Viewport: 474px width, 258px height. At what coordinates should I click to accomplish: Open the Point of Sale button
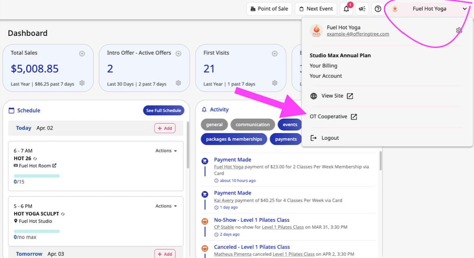[269, 9]
